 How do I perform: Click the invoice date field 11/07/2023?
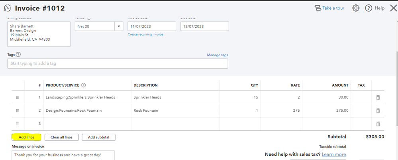151,26
